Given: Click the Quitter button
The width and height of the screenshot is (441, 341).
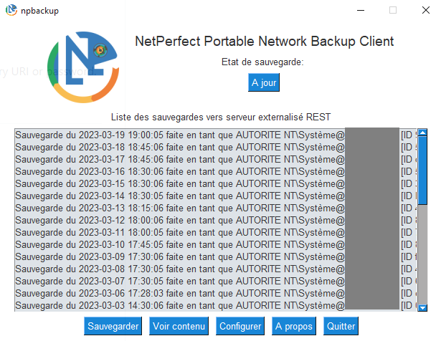Looking at the screenshot, I should point(341,326).
